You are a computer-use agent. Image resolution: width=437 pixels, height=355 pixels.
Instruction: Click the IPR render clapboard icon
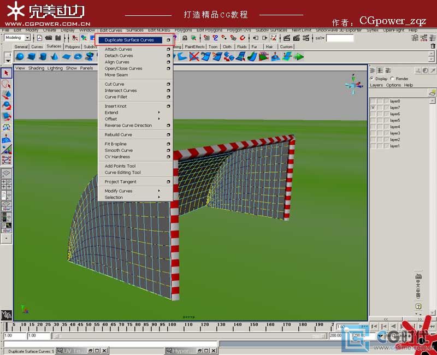coord(296,38)
